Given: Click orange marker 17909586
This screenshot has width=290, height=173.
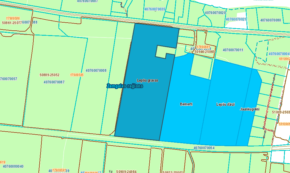Looking at the screenshot, I should pyautogui.click(x=13, y=18).
